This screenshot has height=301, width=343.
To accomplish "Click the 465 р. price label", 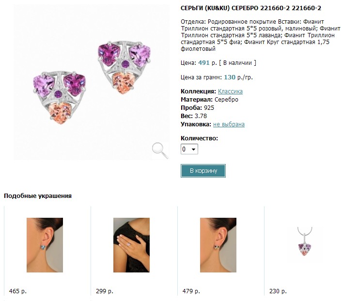I will (x=18, y=291).
